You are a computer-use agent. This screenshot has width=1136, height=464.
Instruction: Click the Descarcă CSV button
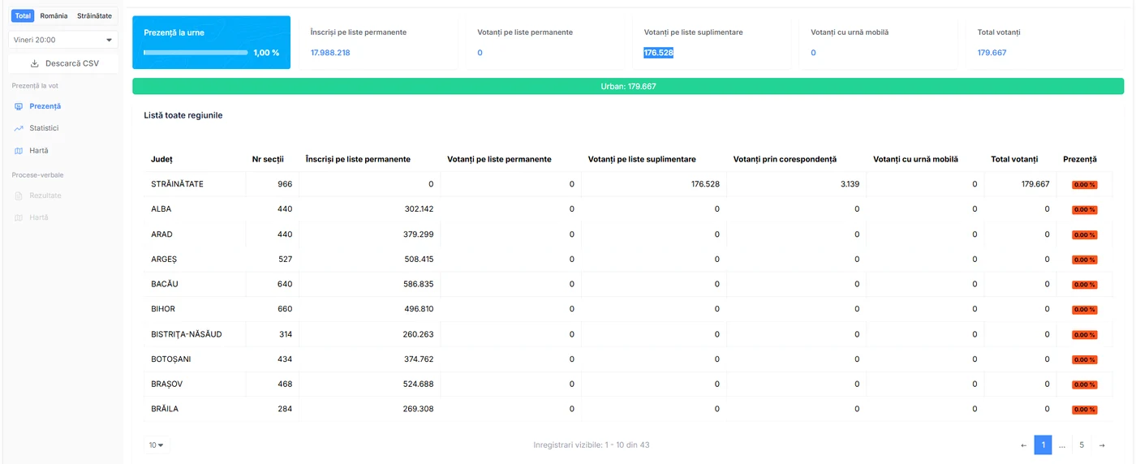click(63, 63)
